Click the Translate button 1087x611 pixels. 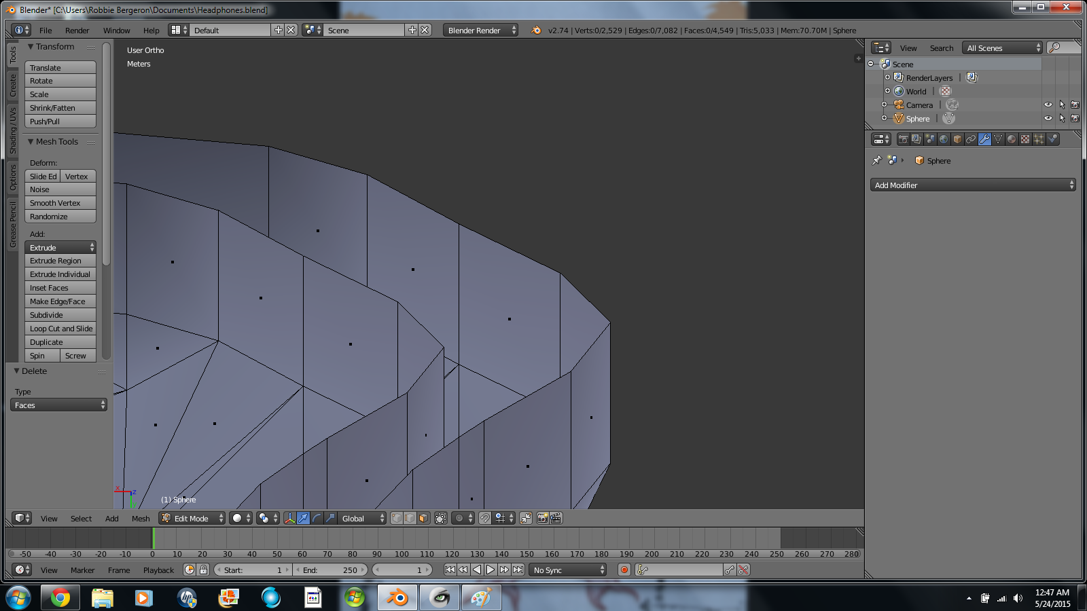click(60, 67)
